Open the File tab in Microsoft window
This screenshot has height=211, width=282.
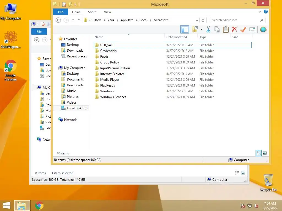coord(60,12)
